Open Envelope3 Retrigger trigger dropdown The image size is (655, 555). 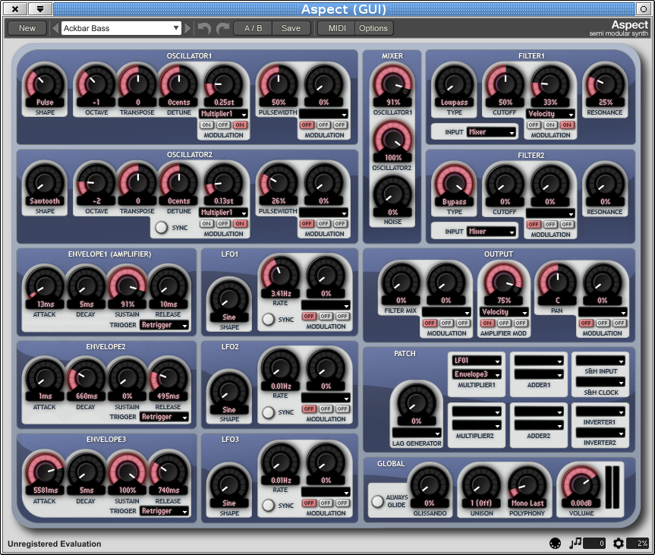(164, 511)
